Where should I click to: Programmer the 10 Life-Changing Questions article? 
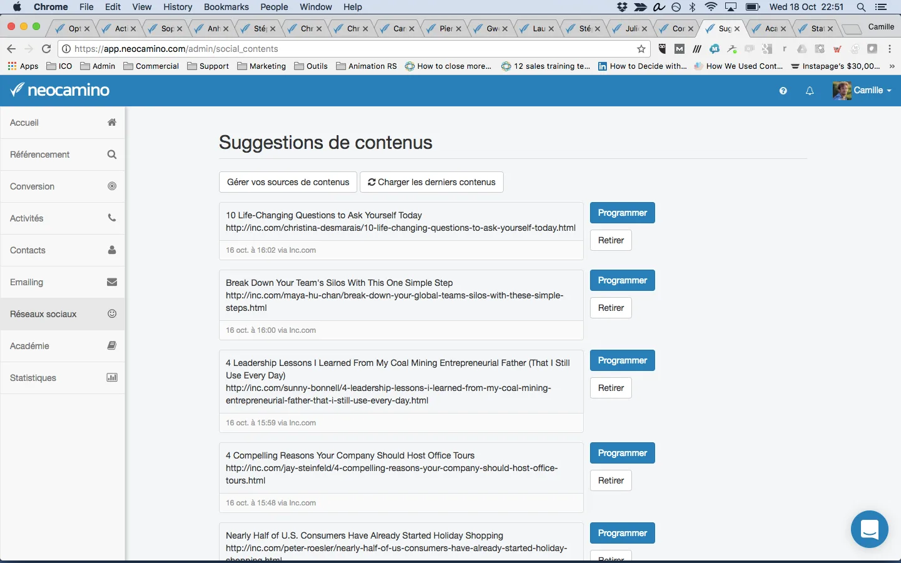(623, 213)
